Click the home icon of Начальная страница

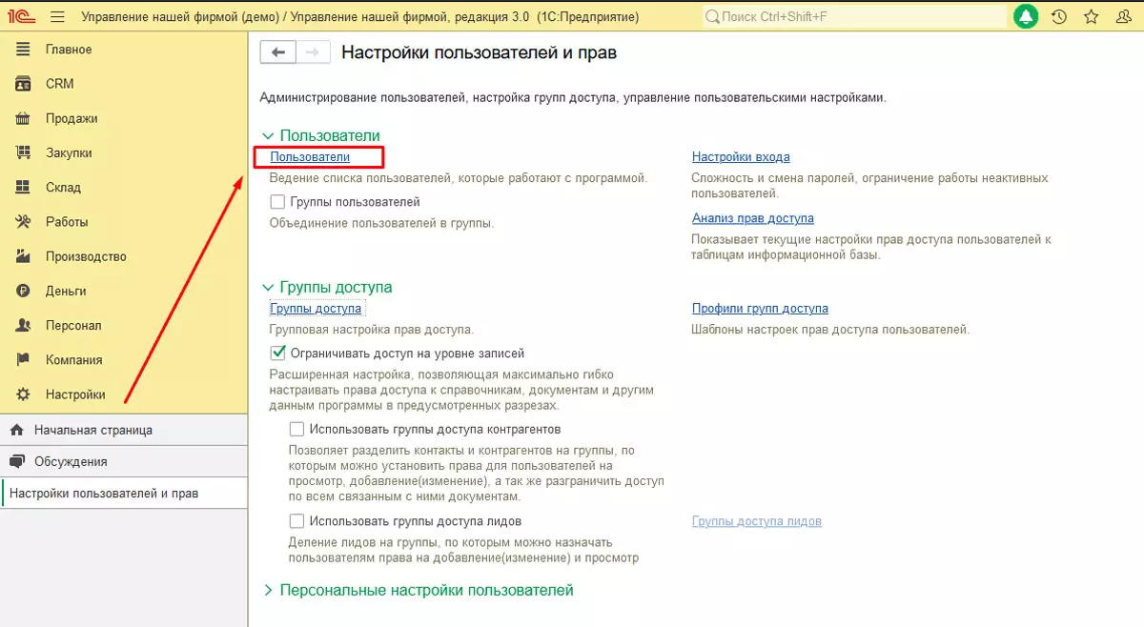tap(16, 430)
